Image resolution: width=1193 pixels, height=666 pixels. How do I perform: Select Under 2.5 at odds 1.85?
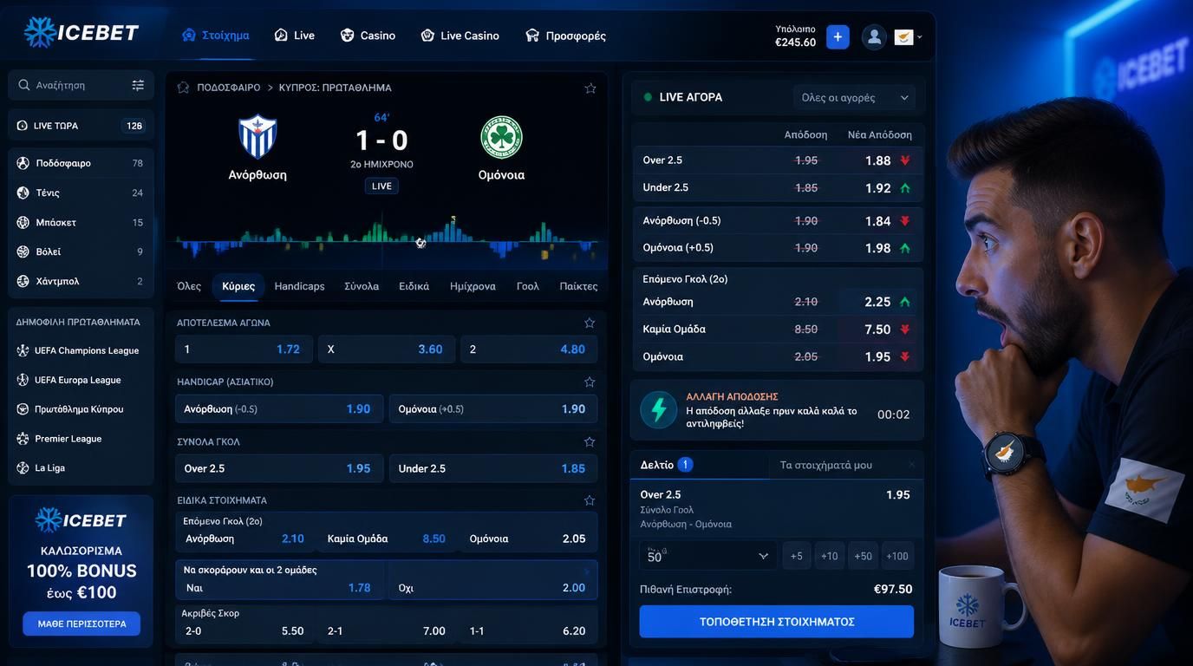click(x=493, y=468)
